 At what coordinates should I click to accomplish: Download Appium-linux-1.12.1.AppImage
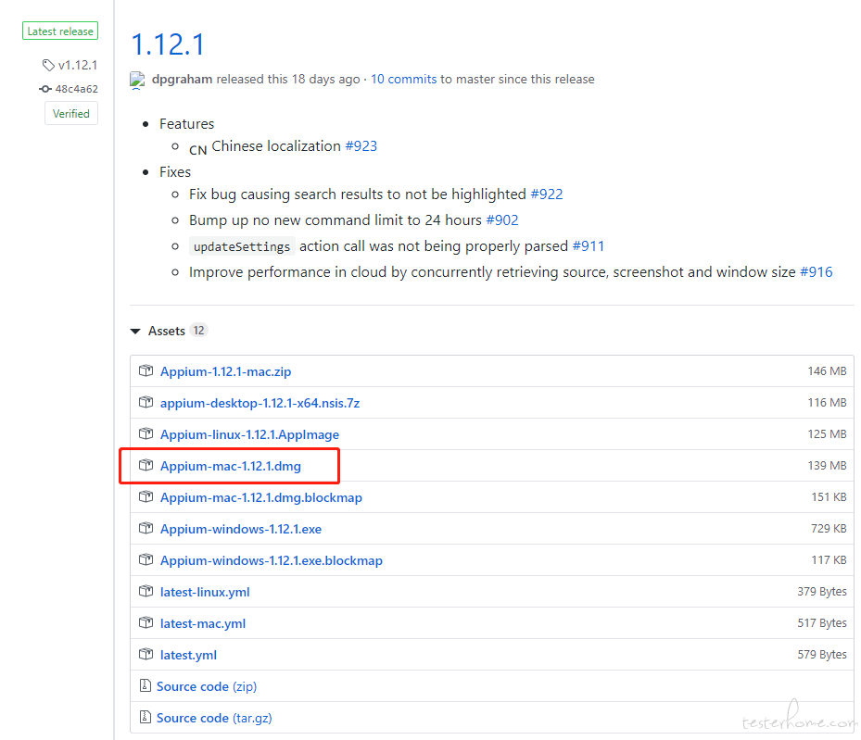(x=250, y=434)
